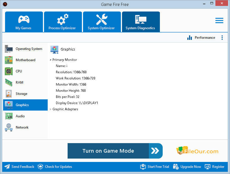Show Motherboard diagnostics
The height and width of the screenshot is (174, 230).
[25, 60]
